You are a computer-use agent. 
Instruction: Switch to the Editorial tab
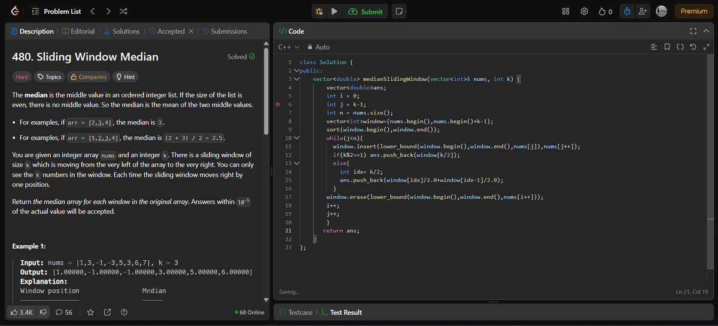[78, 31]
